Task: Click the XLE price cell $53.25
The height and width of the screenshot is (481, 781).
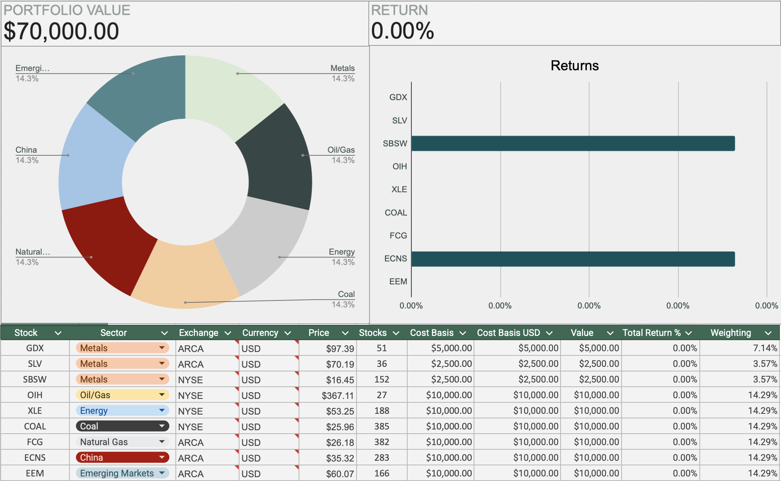Action: point(339,411)
